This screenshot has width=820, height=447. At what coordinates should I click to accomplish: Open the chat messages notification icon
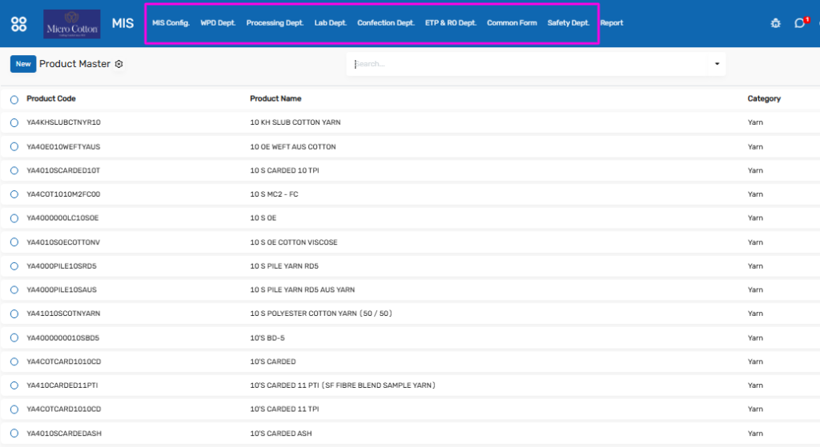tap(800, 23)
